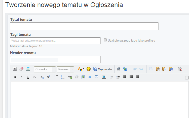Screen dimensions: 189x118
Task: Click the paste as plain text icon
Action: pos(164,69)
